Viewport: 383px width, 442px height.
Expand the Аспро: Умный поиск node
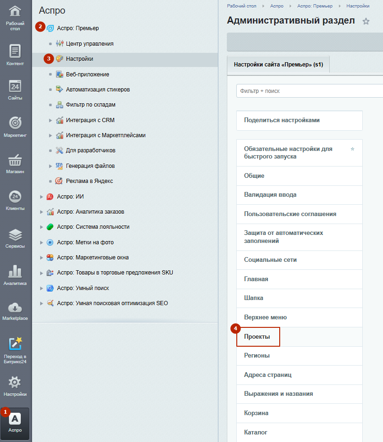click(x=42, y=288)
